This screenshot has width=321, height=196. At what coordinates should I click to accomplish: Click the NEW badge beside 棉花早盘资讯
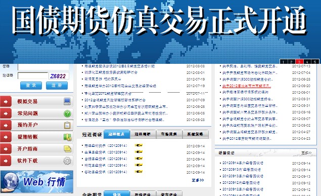139,165
